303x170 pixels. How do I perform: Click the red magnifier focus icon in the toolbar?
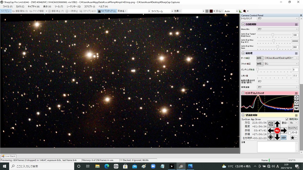click(x=244, y=11)
